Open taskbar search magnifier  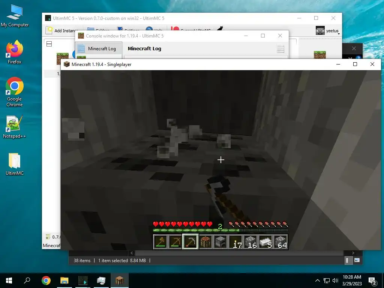(x=27, y=280)
